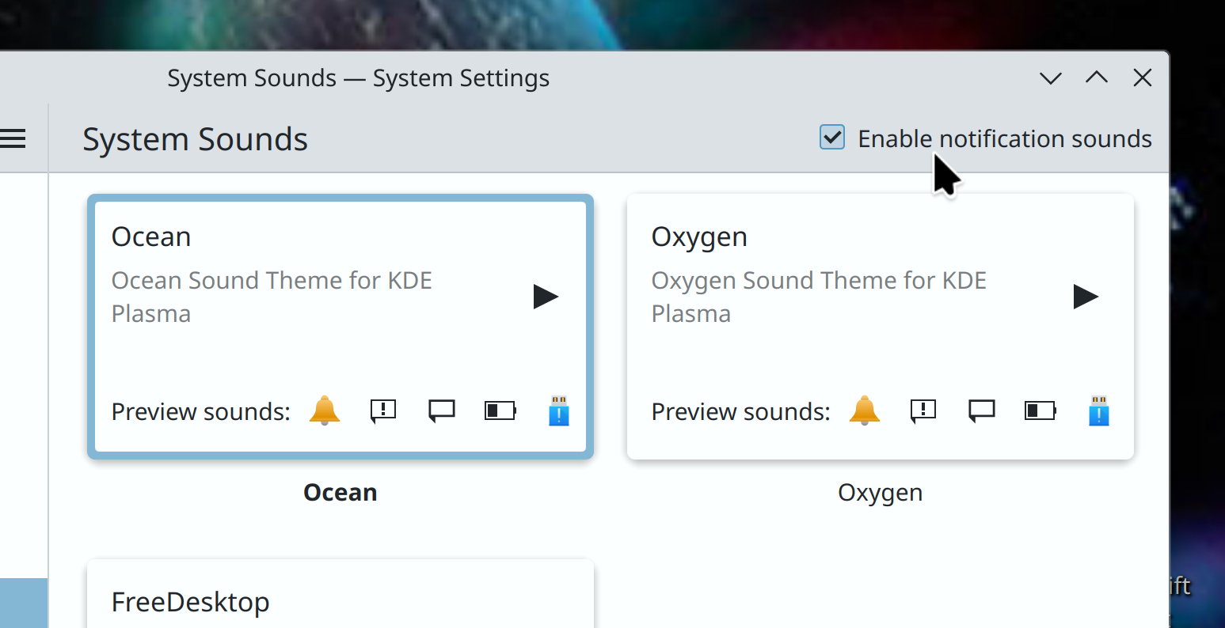Viewport: 1225px width, 628px height.
Task: Preview Oxygen's low battery sound
Action: pos(1040,410)
